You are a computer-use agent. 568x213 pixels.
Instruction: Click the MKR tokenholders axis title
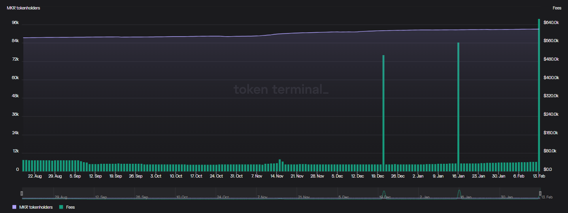(x=23, y=8)
